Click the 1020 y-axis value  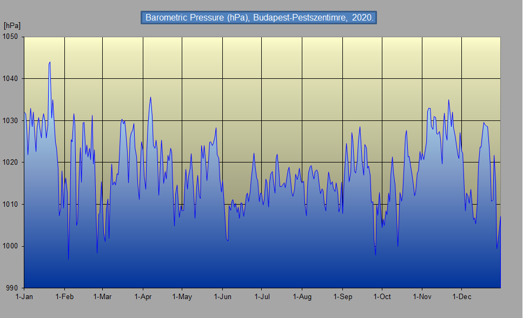[11, 163]
